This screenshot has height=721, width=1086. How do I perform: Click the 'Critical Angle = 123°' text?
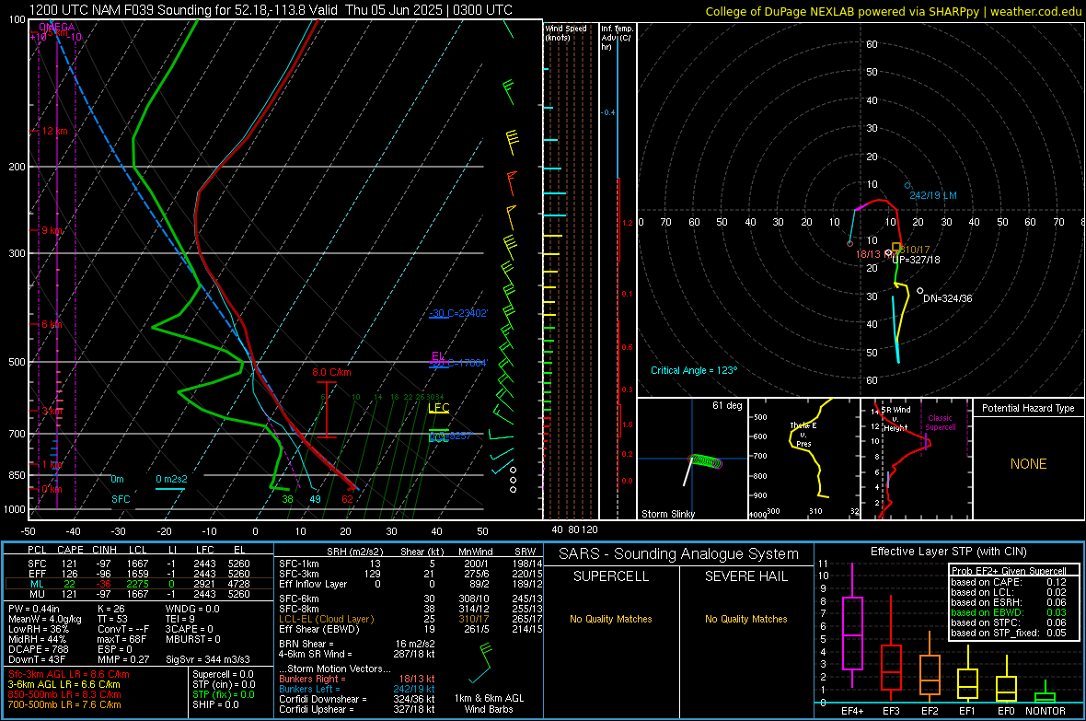[694, 370]
